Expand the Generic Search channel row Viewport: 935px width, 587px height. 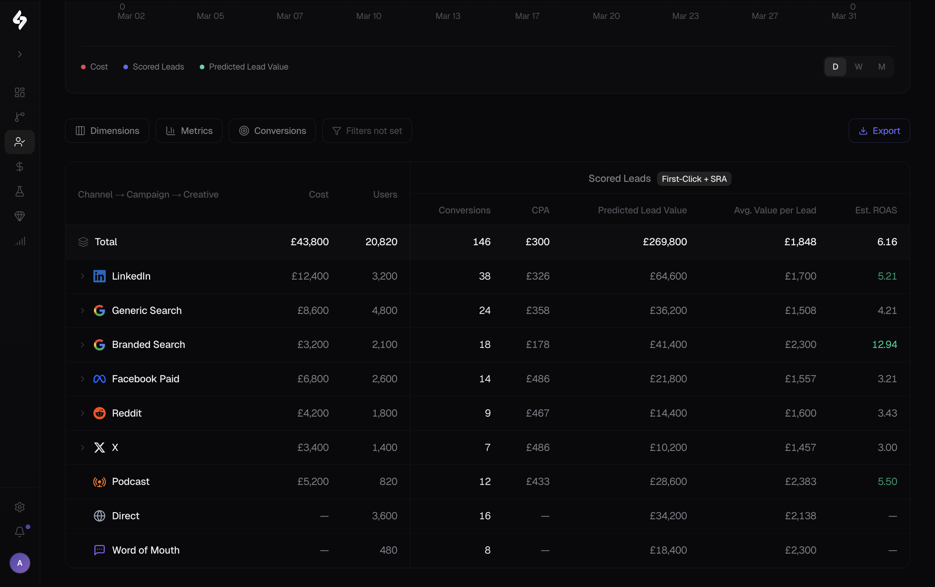click(82, 311)
